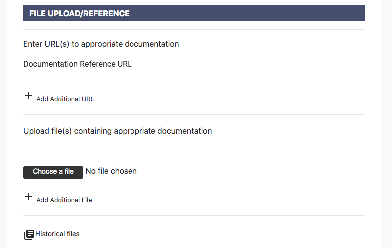Select the Add Additional File label
The height and width of the screenshot is (248, 392).
[x=64, y=200]
